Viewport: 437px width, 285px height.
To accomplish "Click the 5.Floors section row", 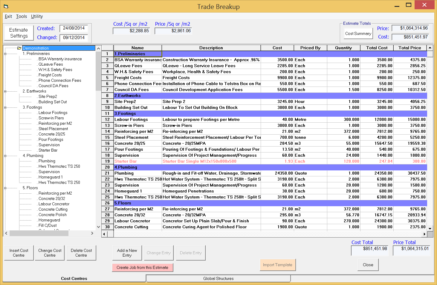I will point(270,203).
